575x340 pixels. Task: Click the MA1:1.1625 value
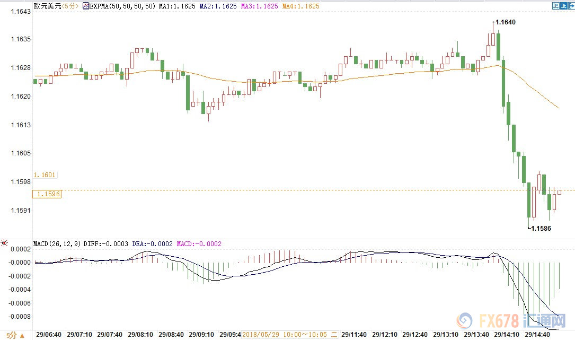point(177,6)
